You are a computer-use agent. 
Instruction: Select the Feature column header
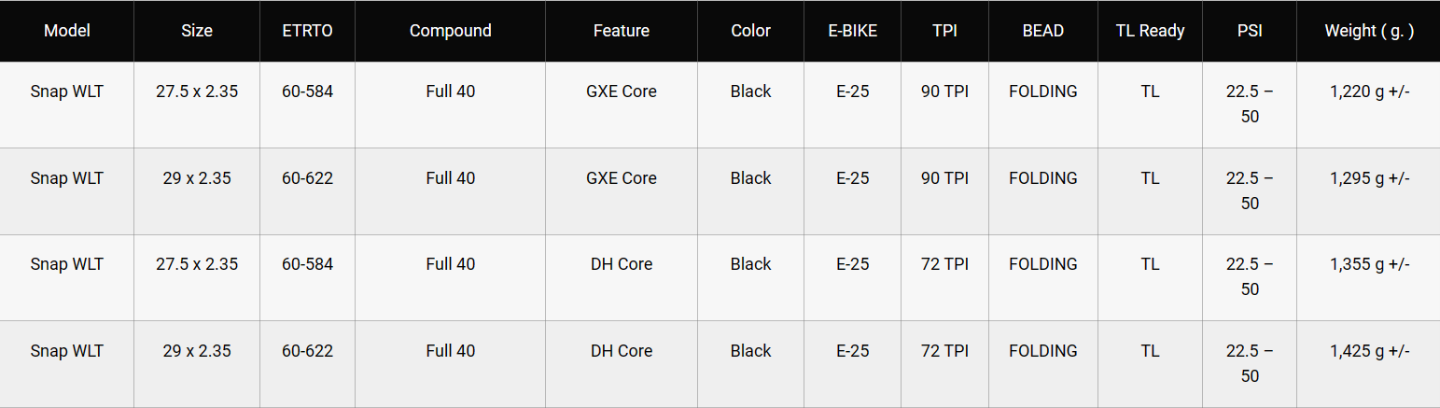coord(622,31)
